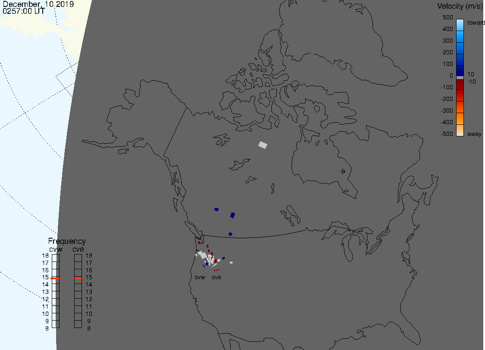This screenshot has height=350, width=485.
Task: Click the light blue 400-500 velocity swatch
Action: 460,25
